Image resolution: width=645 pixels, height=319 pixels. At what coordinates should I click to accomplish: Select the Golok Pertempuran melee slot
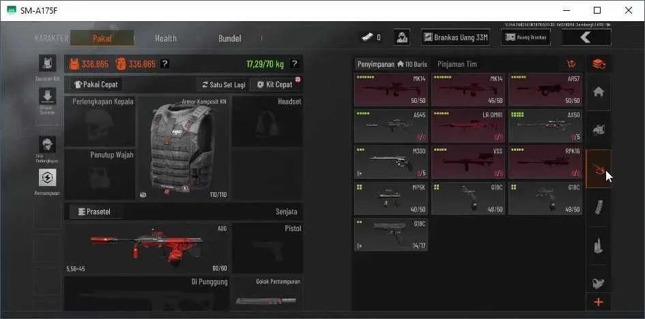pos(268,293)
